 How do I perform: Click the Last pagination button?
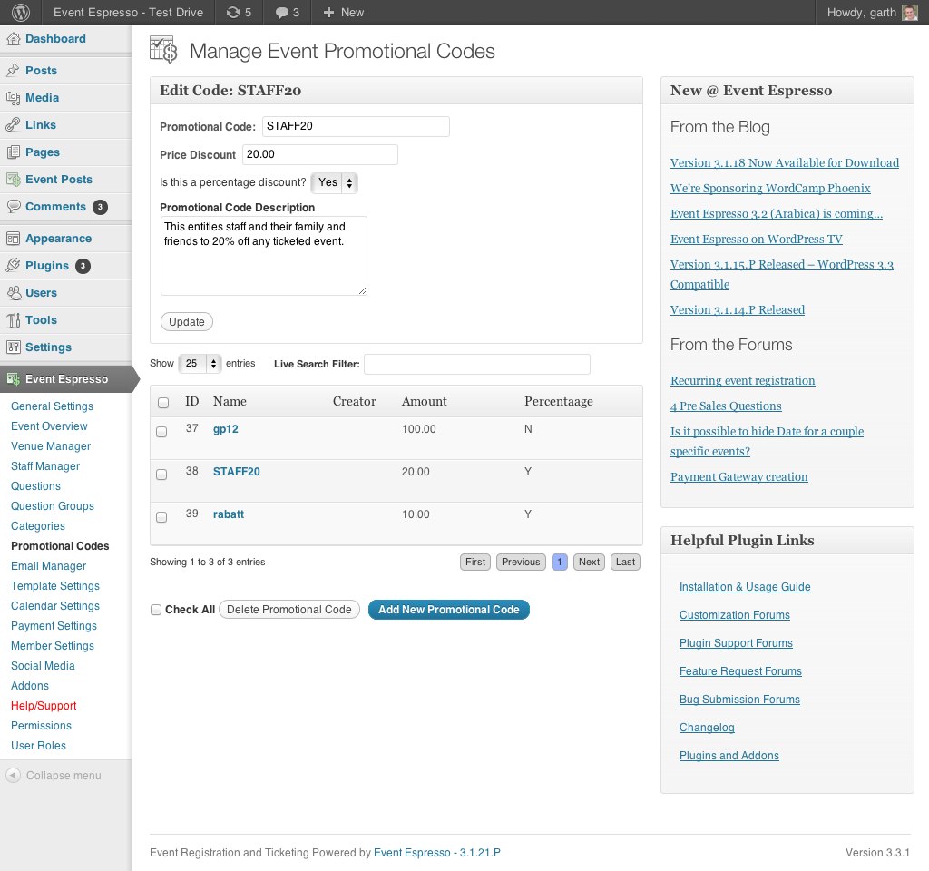click(625, 562)
